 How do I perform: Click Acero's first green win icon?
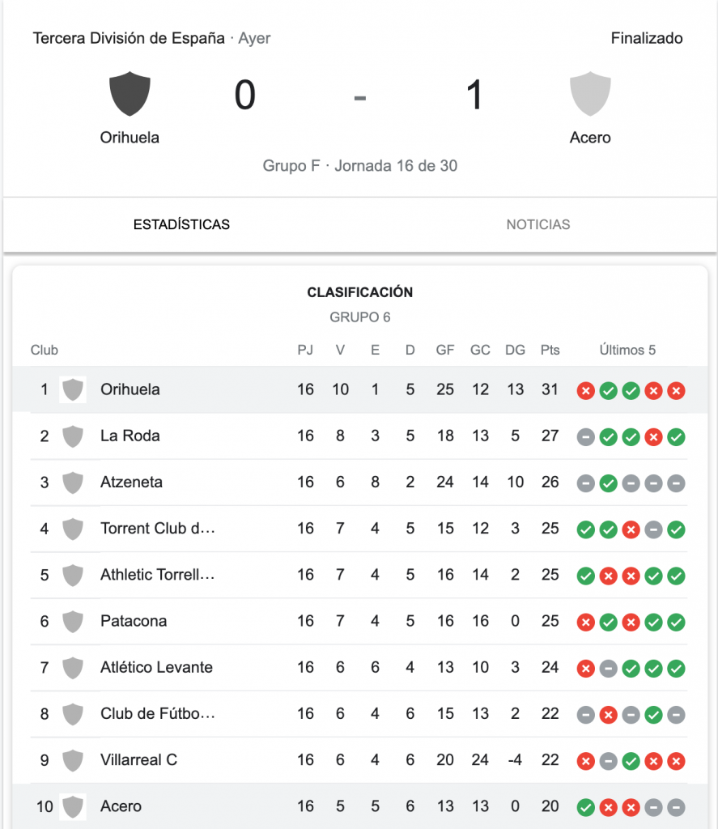585,807
